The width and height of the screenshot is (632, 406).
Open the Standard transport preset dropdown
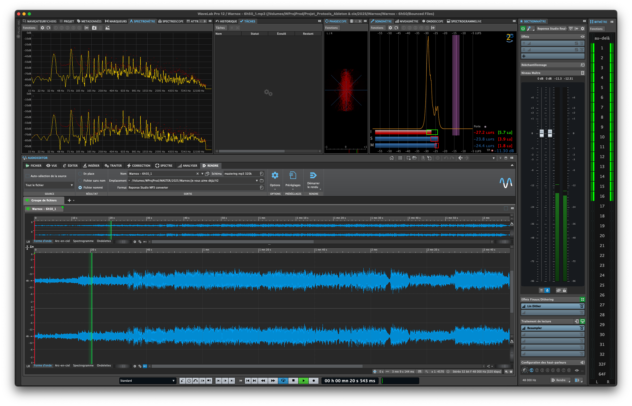148,381
